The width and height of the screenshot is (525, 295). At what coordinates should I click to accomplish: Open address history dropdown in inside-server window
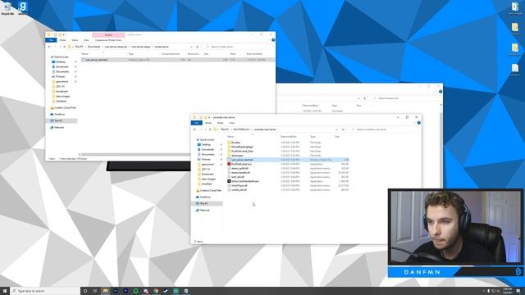pyautogui.click(x=191, y=47)
